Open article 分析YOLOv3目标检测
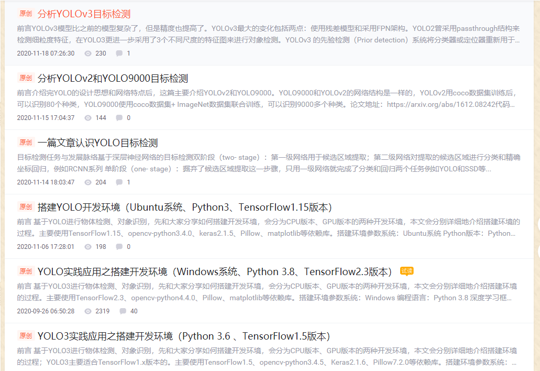This screenshot has height=371, width=540. (x=84, y=14)
